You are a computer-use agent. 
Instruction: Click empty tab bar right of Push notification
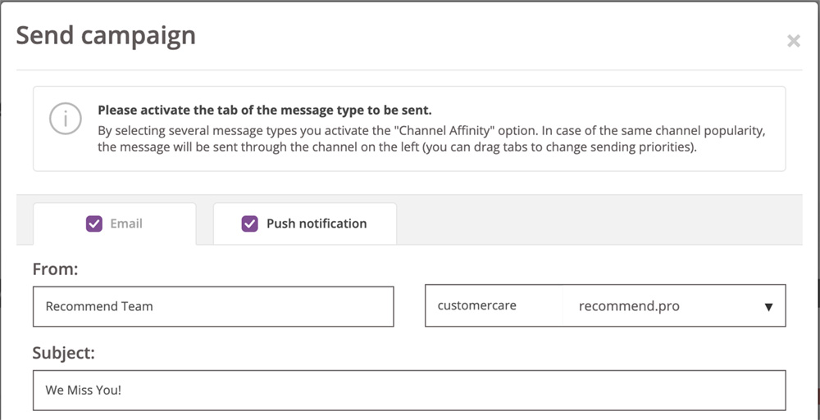tap(599, 219)
